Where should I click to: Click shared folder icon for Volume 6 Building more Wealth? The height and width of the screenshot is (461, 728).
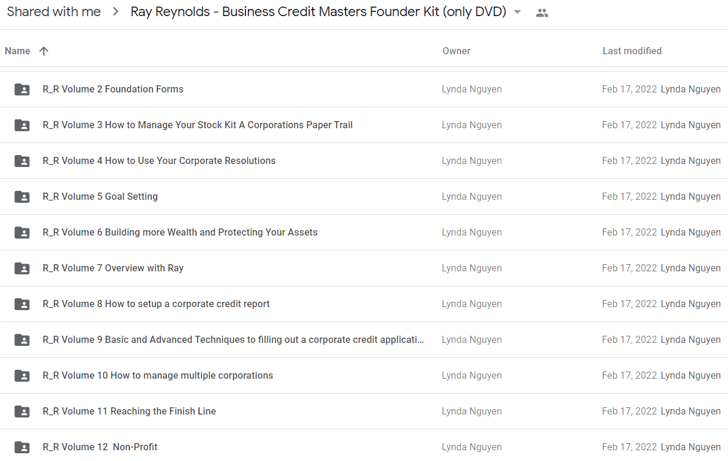point(22,233)
